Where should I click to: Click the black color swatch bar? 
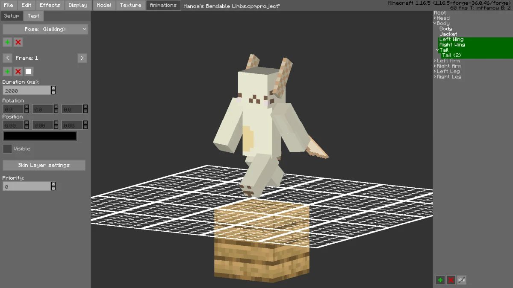pos(40,136)
